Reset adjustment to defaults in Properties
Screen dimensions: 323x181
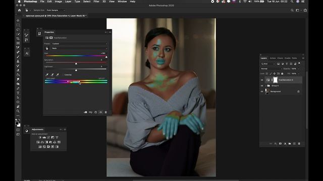click(95, 112)
